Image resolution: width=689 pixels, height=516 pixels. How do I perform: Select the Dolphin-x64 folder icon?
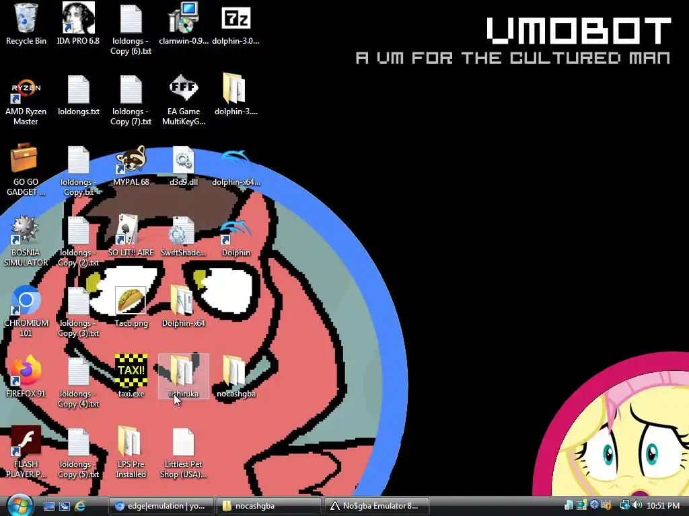[x=184, y=306]
